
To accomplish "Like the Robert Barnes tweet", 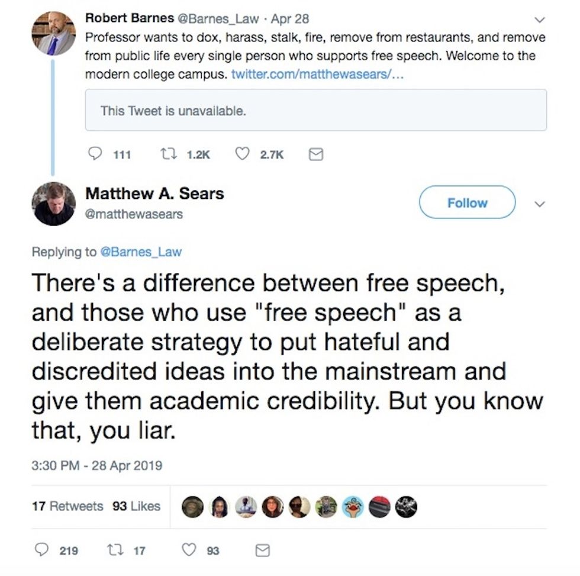I will click(241, 154).
